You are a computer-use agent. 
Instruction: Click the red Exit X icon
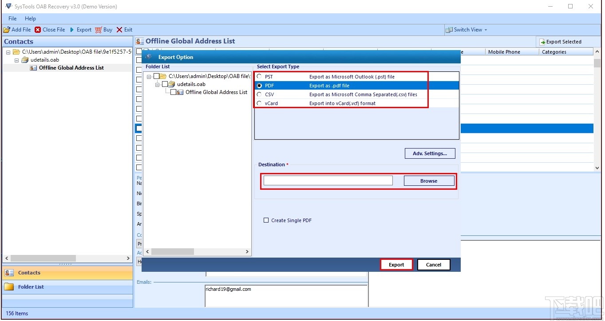pos(119,30)
